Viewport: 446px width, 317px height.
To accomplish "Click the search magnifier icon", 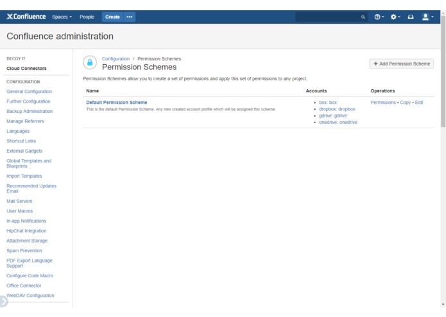I will tap(363, 17).
